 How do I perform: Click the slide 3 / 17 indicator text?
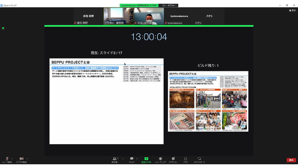[106, 53]
